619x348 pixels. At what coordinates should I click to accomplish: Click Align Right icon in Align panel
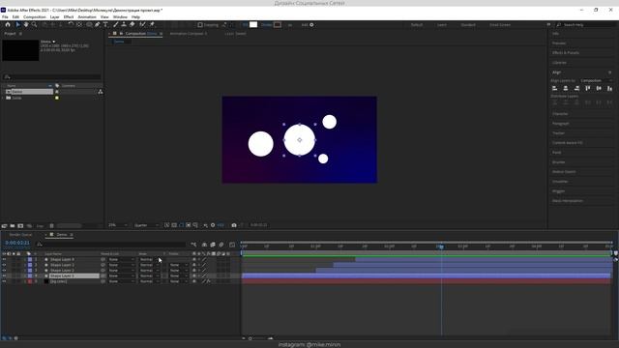coord(576,88)
